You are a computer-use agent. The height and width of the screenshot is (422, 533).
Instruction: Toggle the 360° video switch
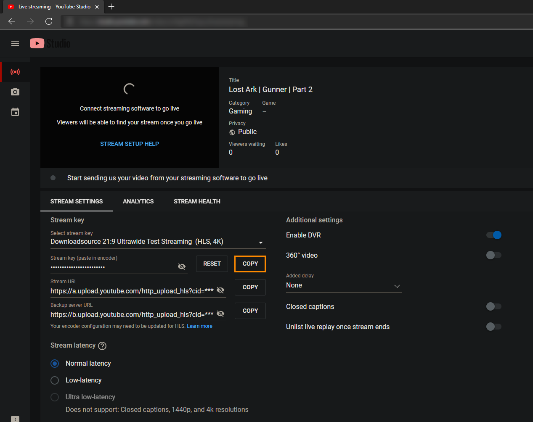[x=494, y=255]
